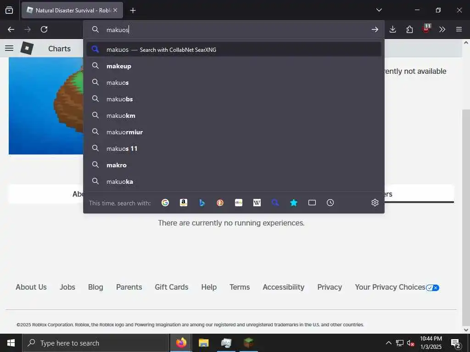
Task: Open Your Privacy Choices link
Action: 397,287
